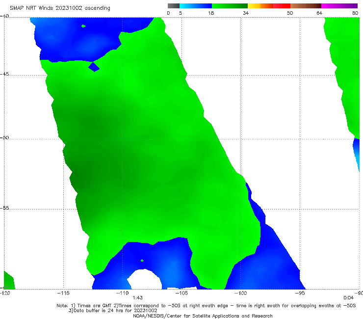Click the magenta segment of the color bar
The height and width of the screenshot is (319, 363).
(339, 6)
